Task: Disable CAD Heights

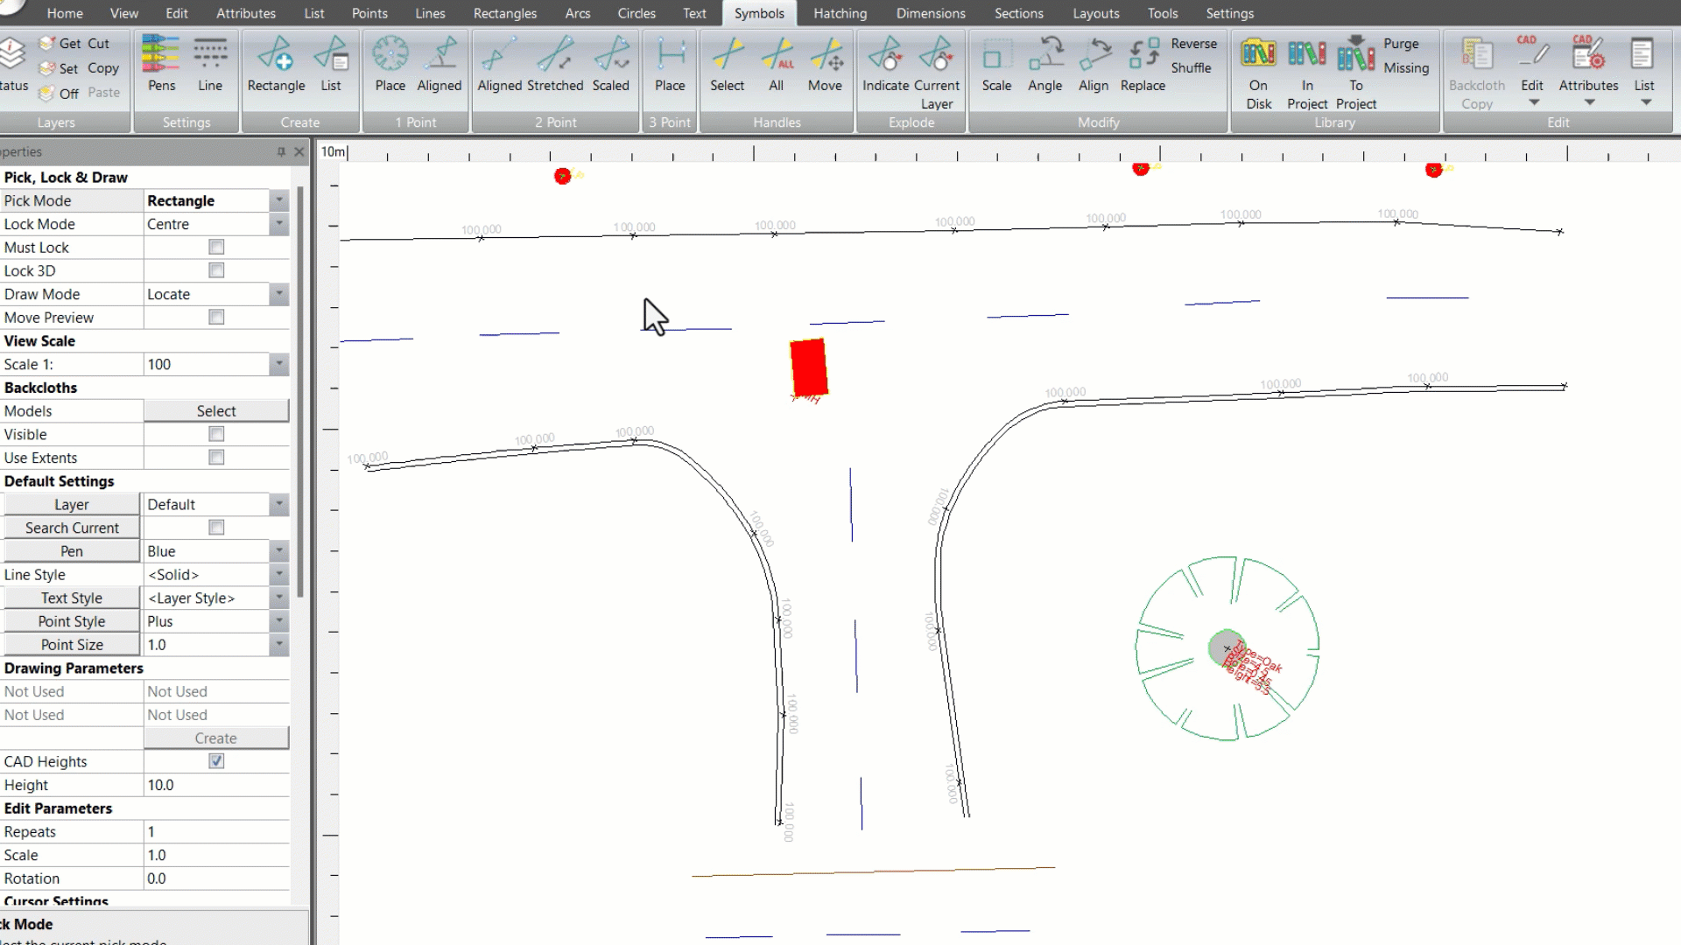Action: [x=216, y=761]
